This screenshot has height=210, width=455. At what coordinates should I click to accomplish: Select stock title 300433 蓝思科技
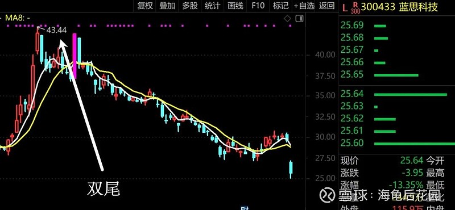tap(399, 7)
